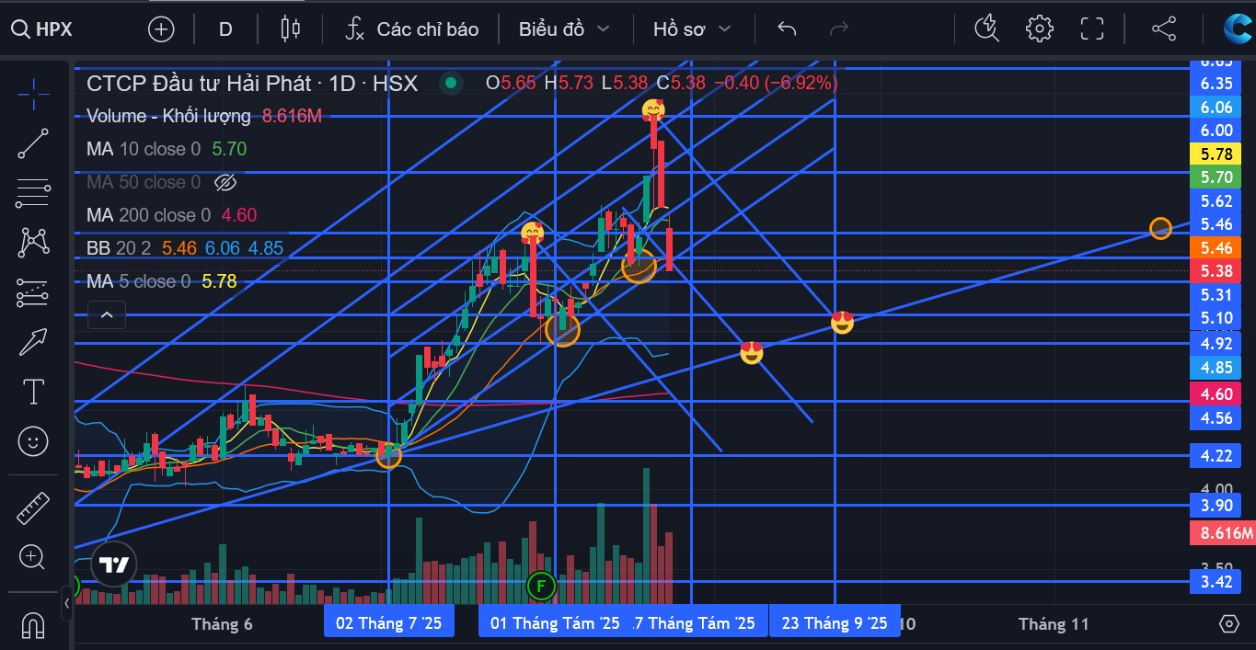
Task: Select the 01 Tháng Tám '25 date label
Action: tap(555, 623)
